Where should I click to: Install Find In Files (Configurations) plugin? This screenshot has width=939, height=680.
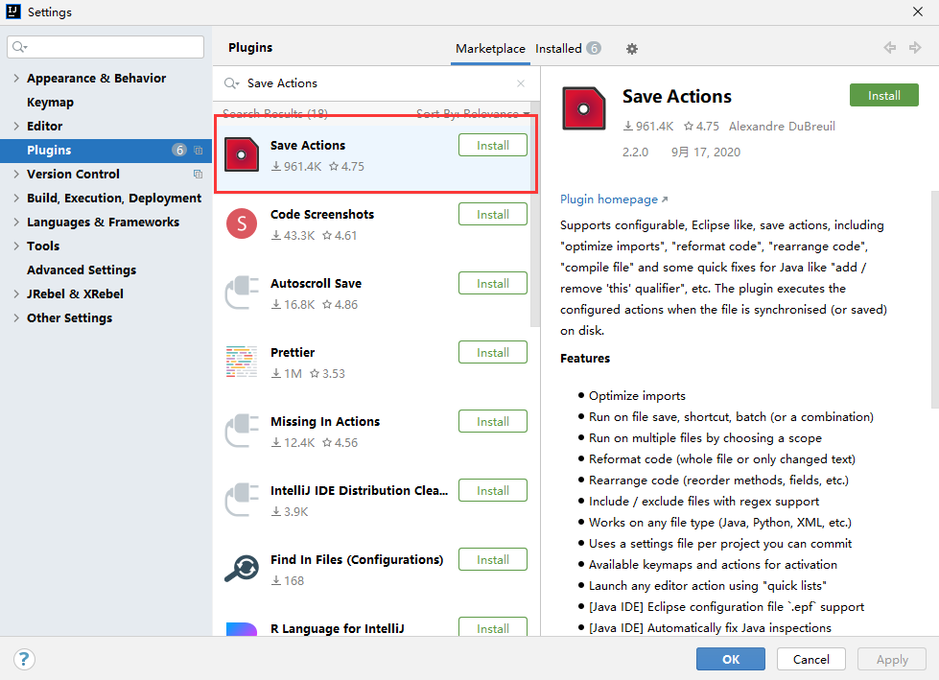pos(493,560)
